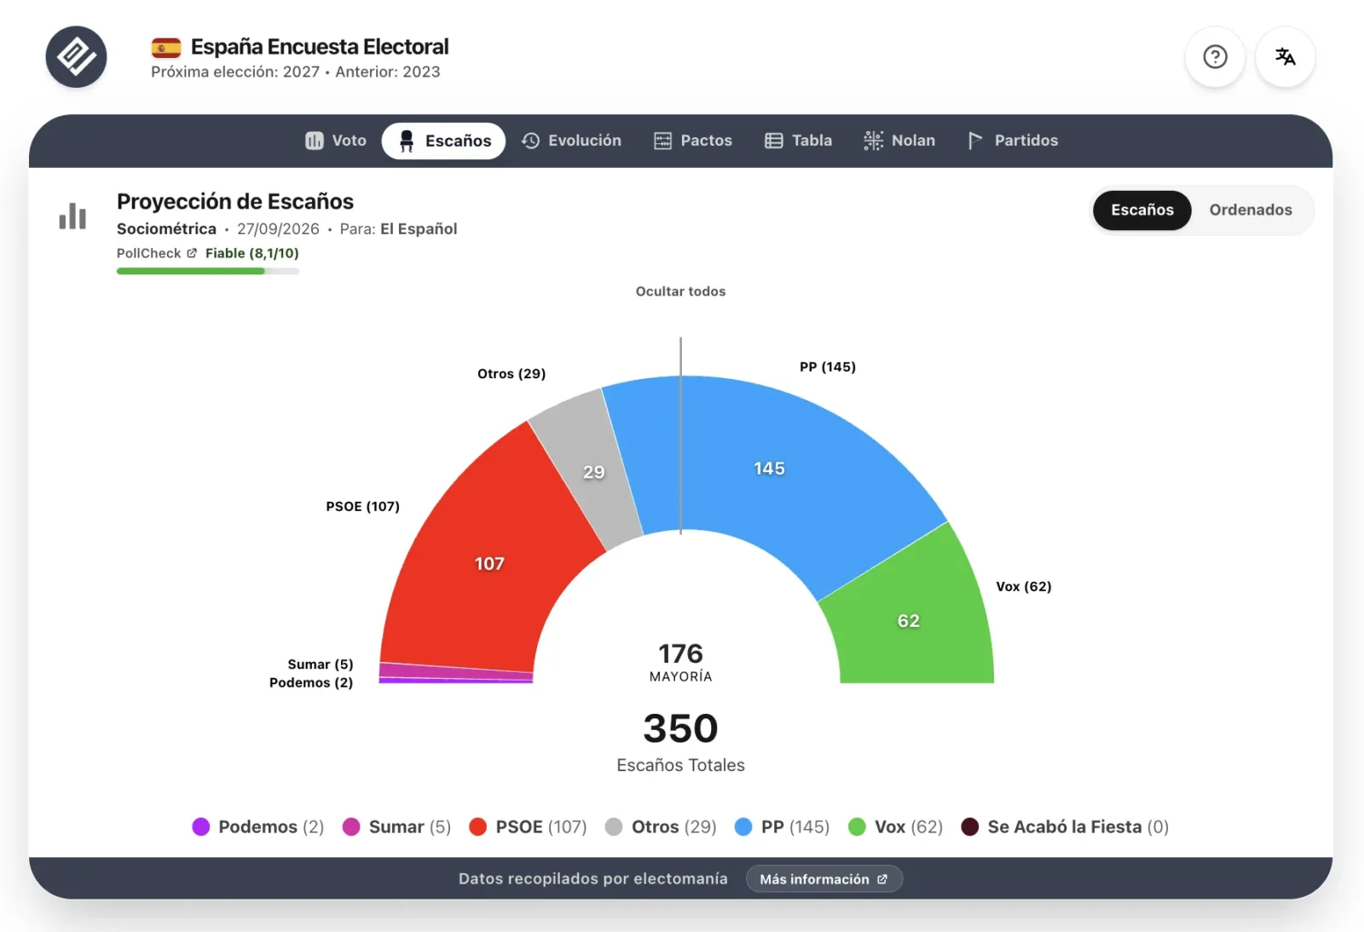Screen dimensions: 1364x932
Task: Open the Nolan tab
Action: click(899, 141)
